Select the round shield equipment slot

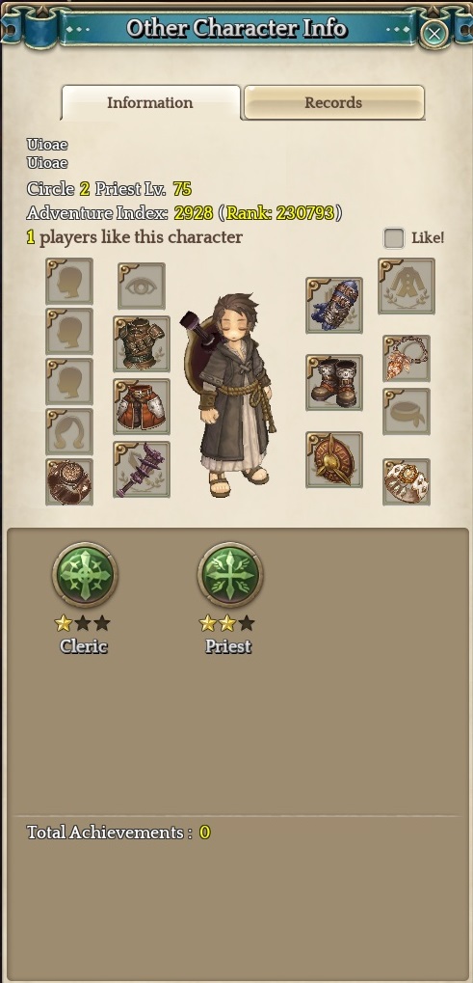pos(334,459)
